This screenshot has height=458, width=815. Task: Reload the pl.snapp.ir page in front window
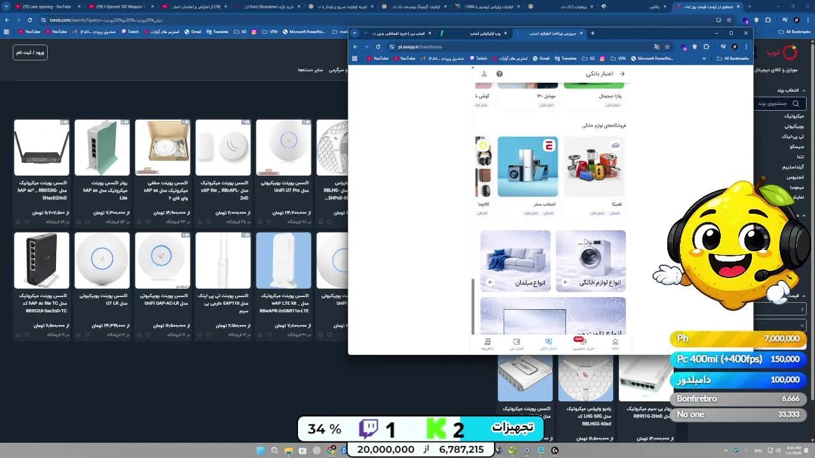click(x=378, y=46)
